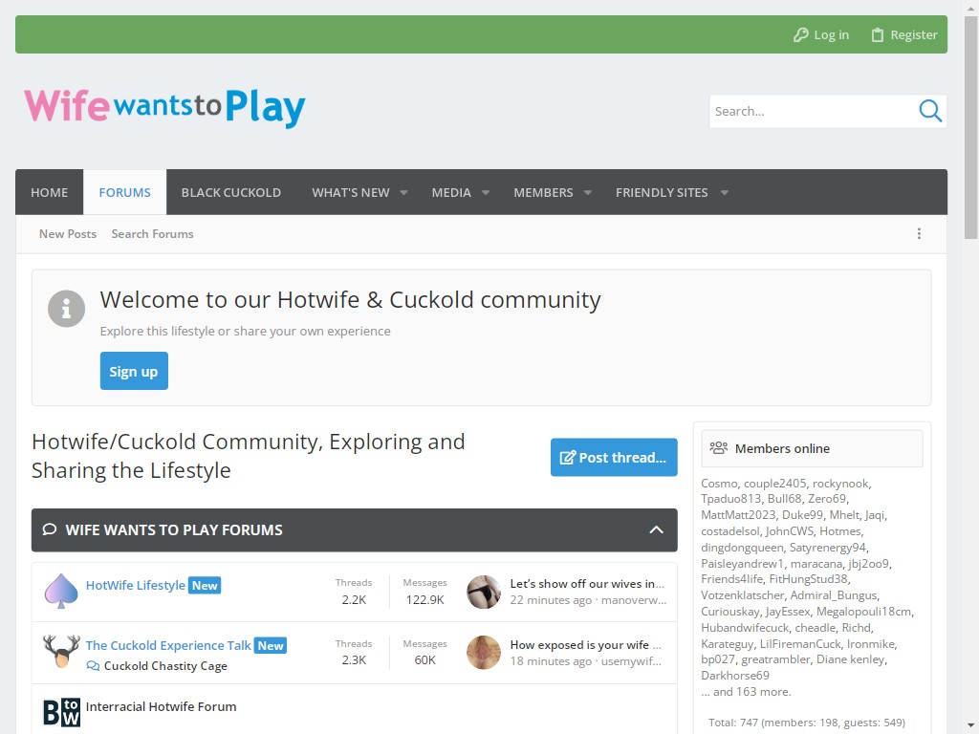Open member profile MattMatt2023
Screen dimensions: 979x734
[x=737, y=515]
